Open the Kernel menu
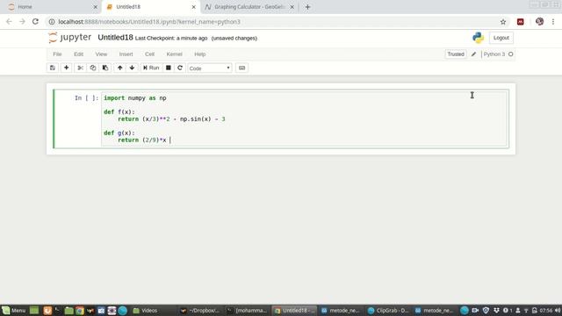 tap(174, 54)
